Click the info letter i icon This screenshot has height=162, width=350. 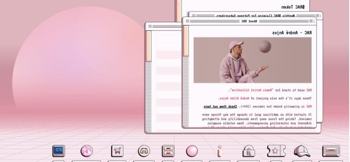pyautogui.click(x=220, y=151)
